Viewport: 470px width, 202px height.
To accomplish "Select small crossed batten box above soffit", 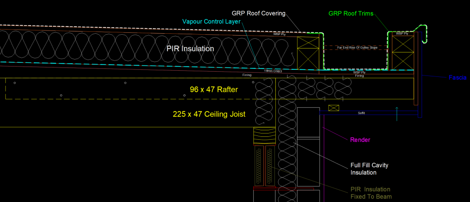I will click(334, 108).
